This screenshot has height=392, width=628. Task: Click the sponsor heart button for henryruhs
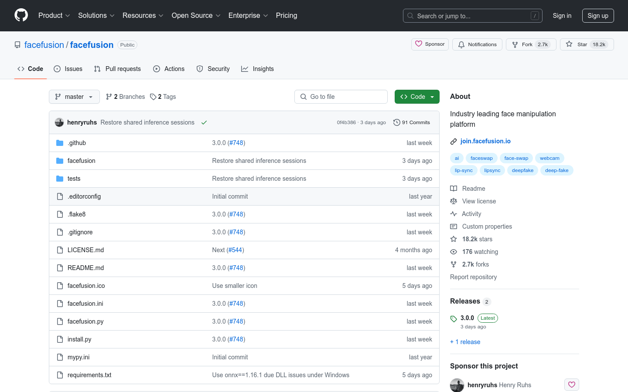tap(572, 385)
